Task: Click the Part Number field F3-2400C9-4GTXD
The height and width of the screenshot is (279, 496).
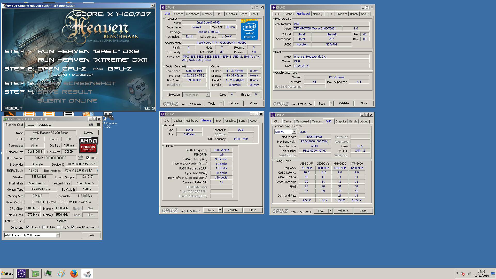Action: pyautogui.click(x=314, y=151)
